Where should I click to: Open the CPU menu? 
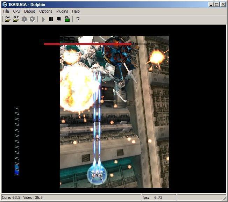tap(16, 11)
